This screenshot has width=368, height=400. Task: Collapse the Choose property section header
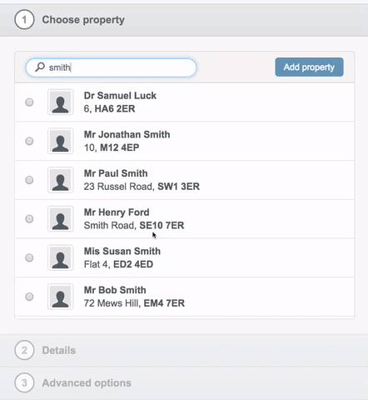tap(184, 20)
